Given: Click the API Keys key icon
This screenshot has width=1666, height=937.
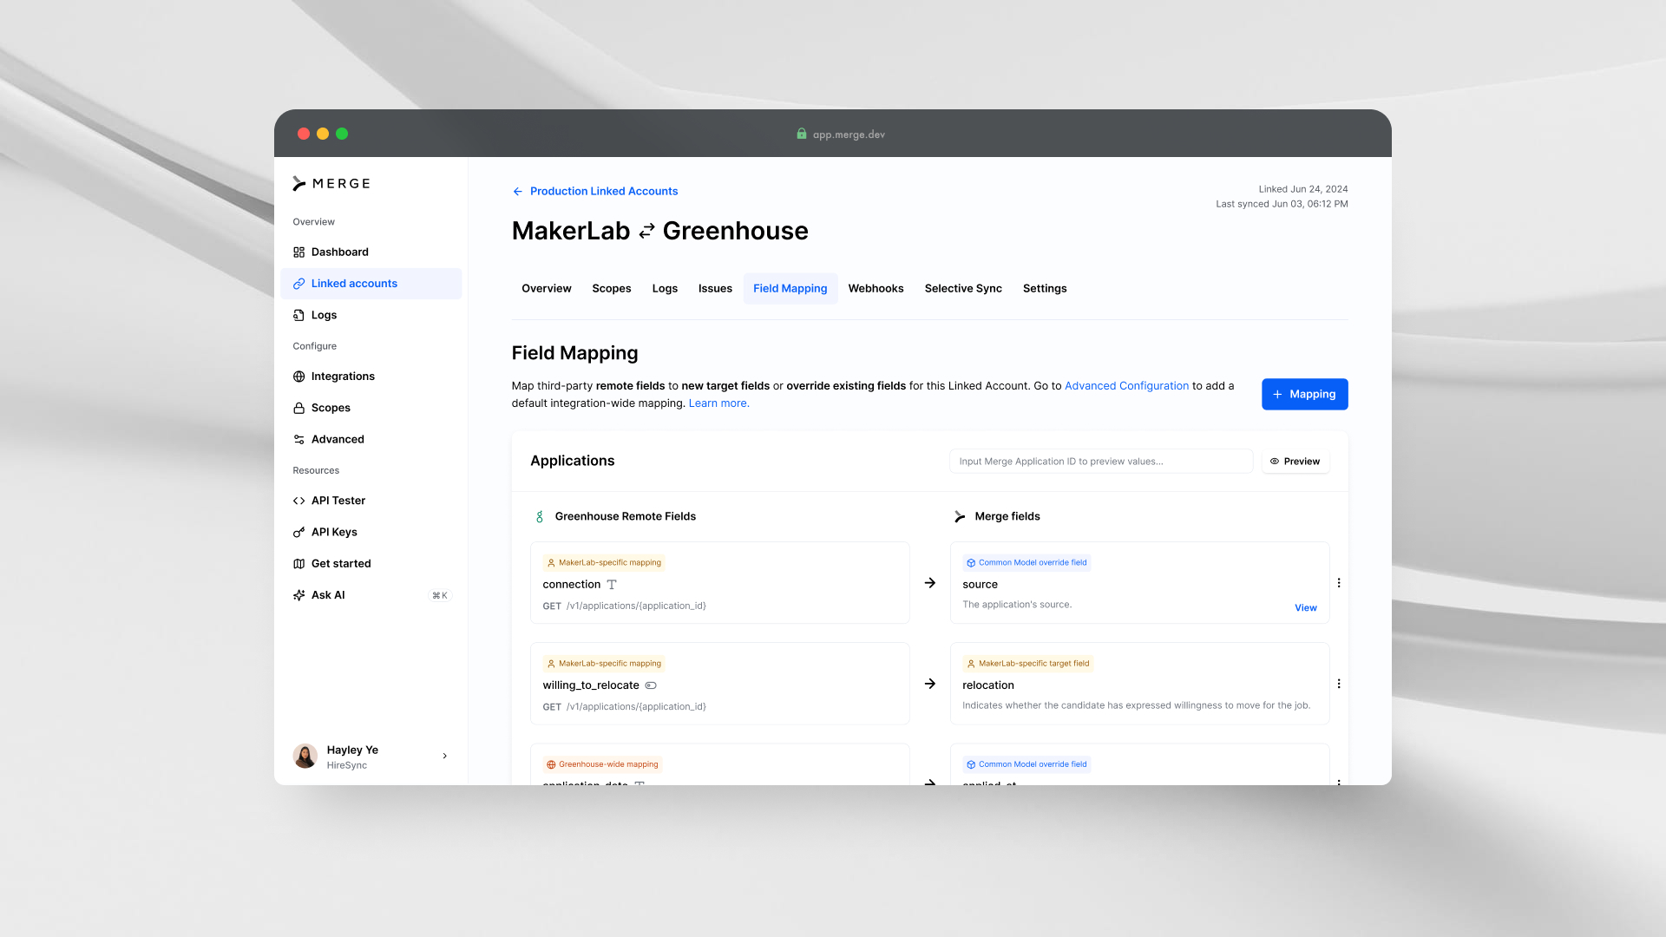Looking at the screenshot, I should click(298, 532).
